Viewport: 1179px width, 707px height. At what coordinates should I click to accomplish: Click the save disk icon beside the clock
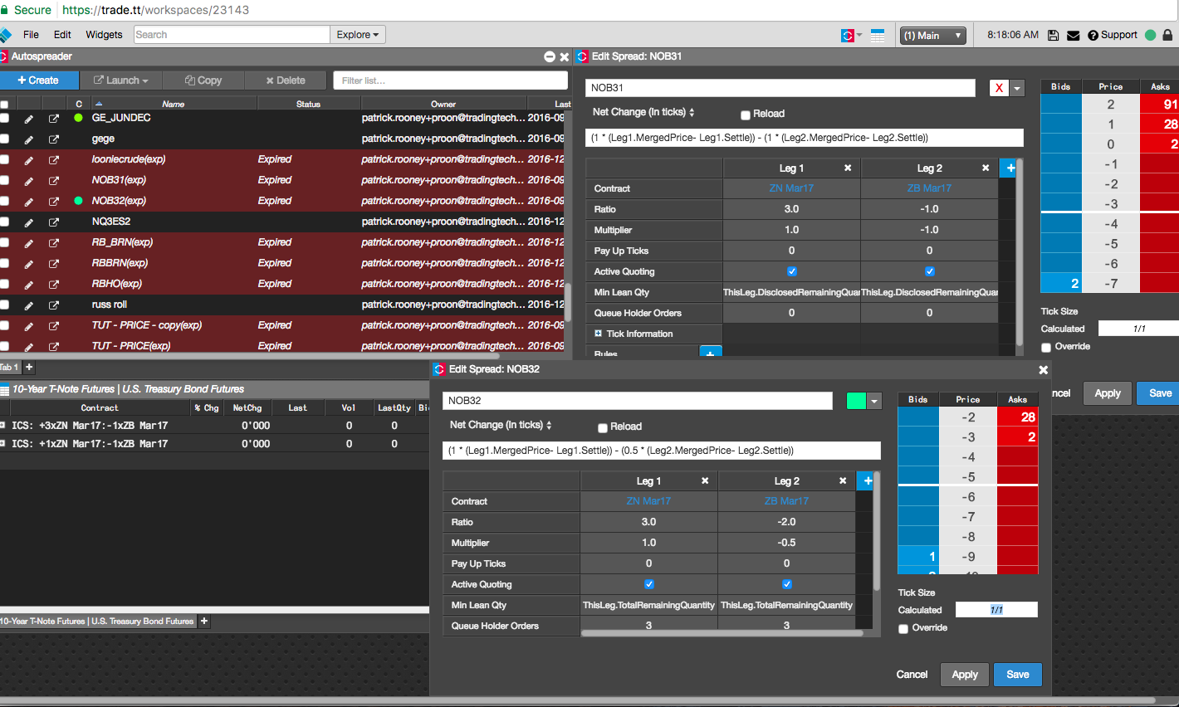tap(1053, 36)
